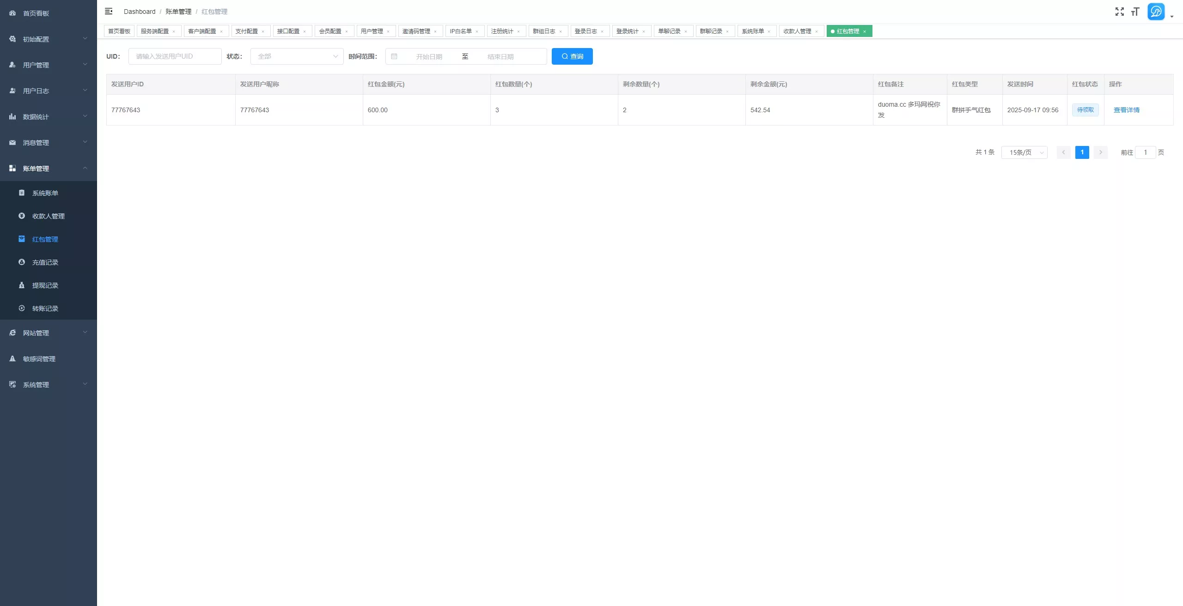Focus the UID input field

point(175,56)
